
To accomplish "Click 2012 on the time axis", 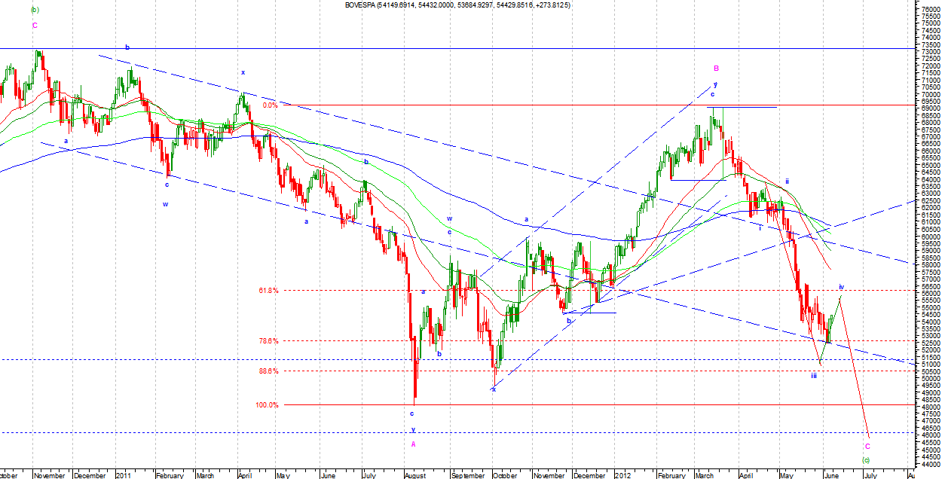I will [622, 475].
